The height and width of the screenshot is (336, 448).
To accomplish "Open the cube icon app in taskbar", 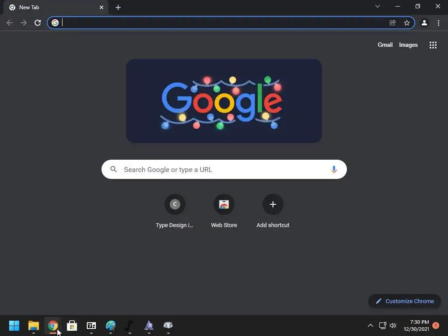I will coord(168,325).
